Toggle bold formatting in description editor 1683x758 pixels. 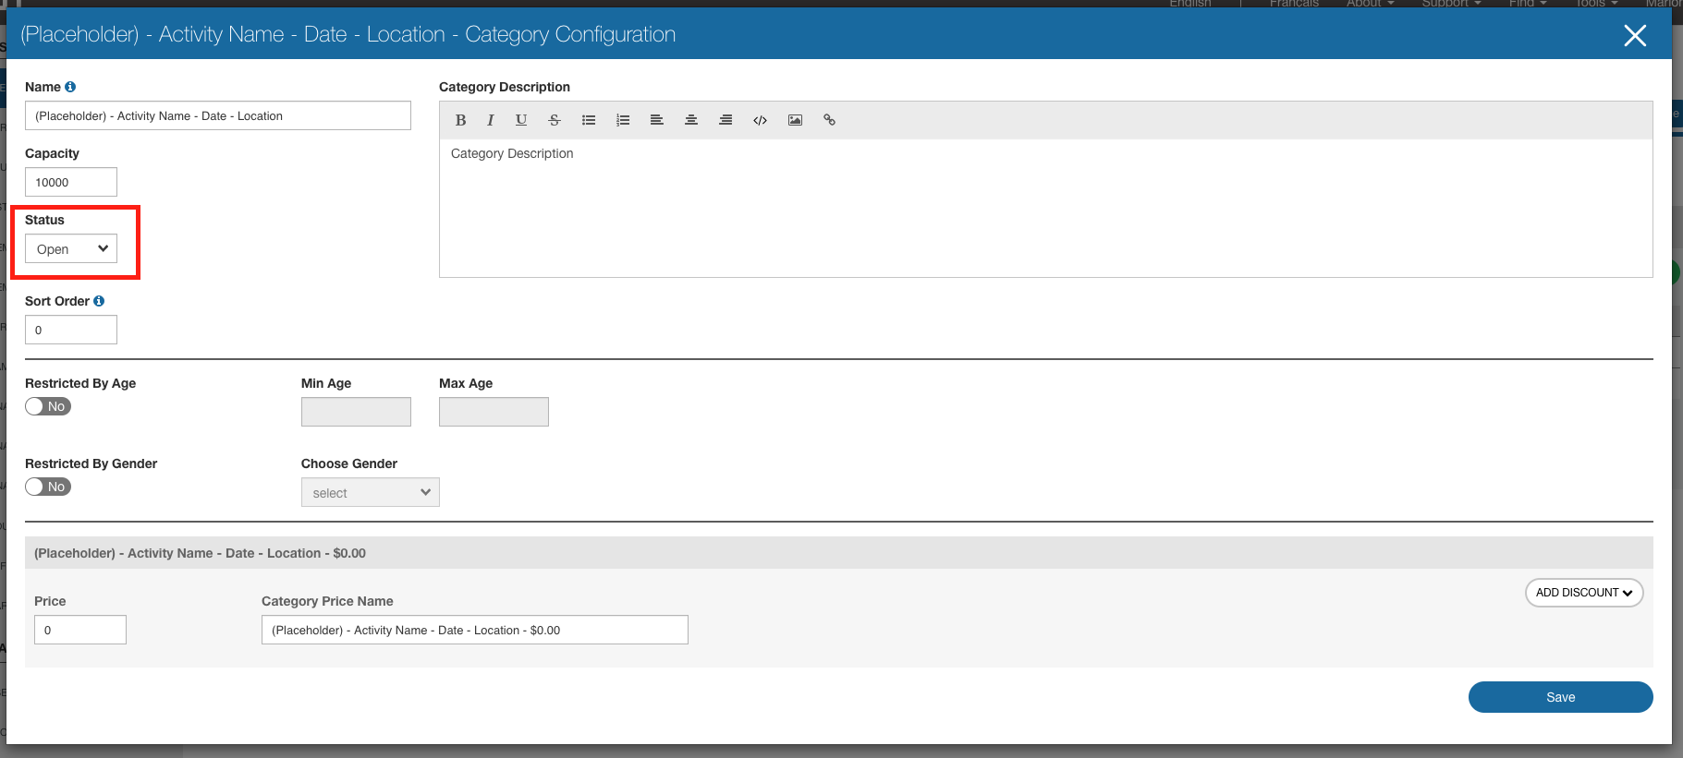[x=460, y=120]
